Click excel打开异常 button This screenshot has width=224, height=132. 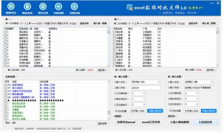pyautogui.click(x=151, y=122)
